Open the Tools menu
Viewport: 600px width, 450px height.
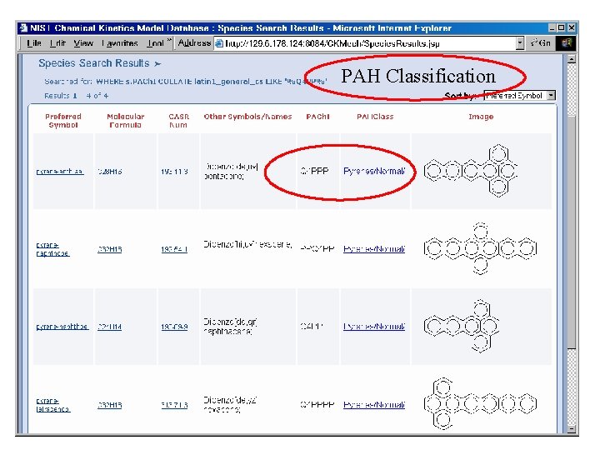pos(155,42)
